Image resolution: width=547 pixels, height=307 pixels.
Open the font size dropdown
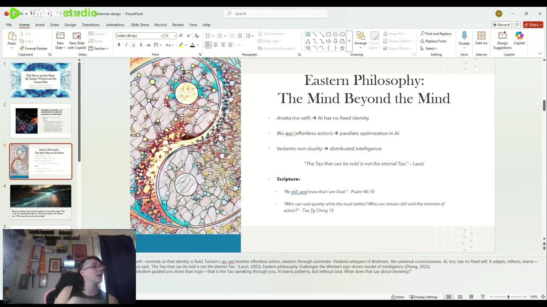pyautogui.click(x=174, y=36)
